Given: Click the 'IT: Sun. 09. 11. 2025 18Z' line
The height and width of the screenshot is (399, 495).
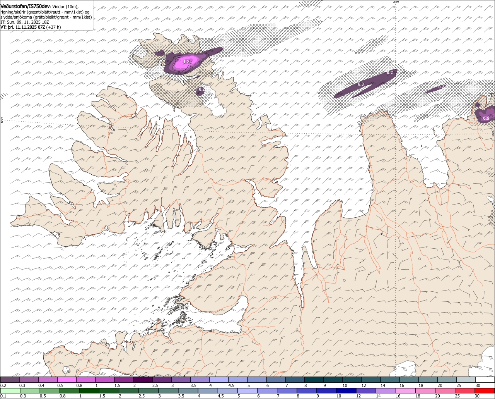Looking at the screenshot, I should pos(25,22).
